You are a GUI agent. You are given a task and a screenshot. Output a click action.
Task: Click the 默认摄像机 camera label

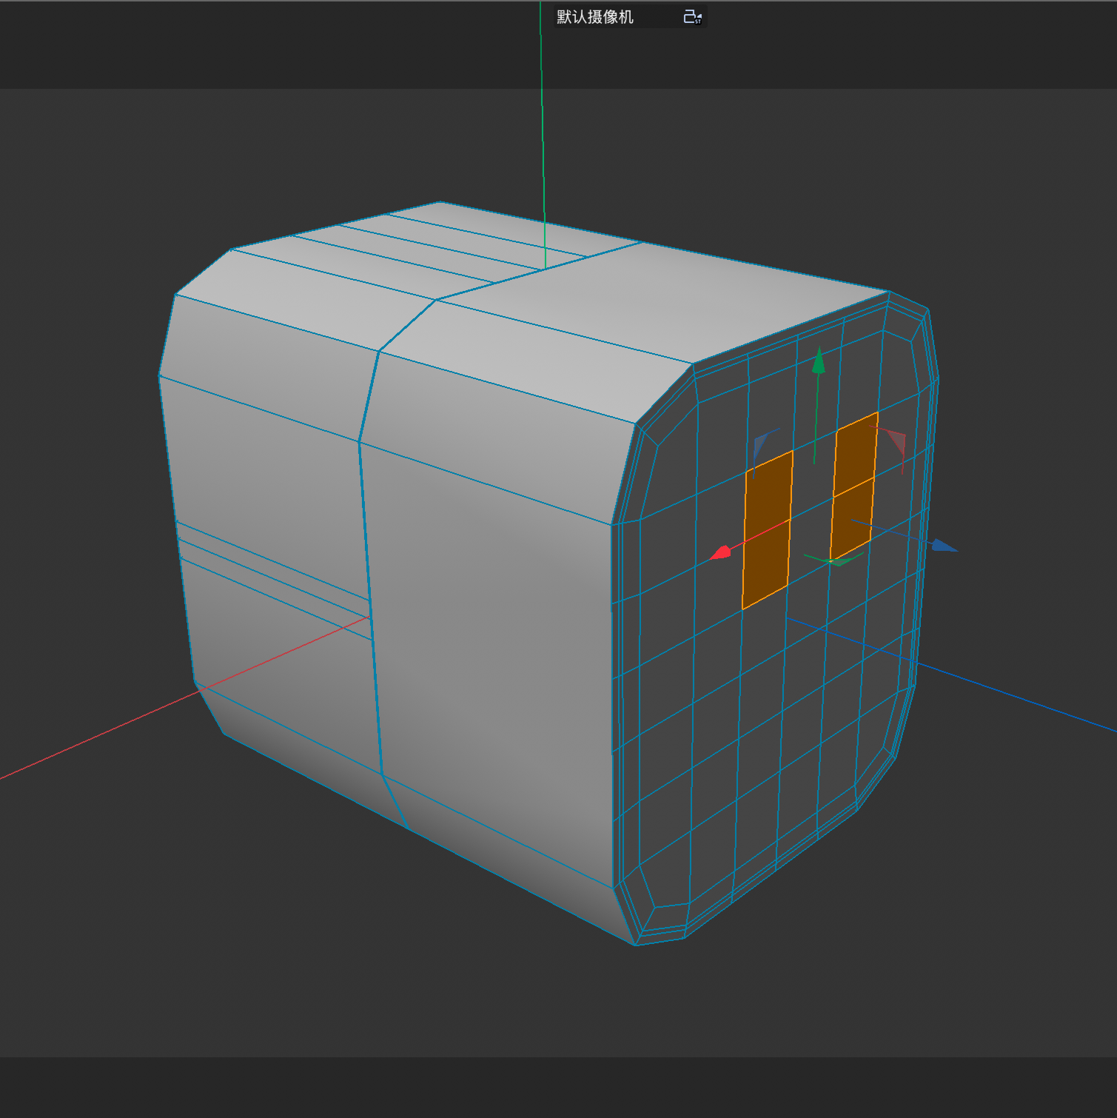pyautogui.click(x=594, y=17)
